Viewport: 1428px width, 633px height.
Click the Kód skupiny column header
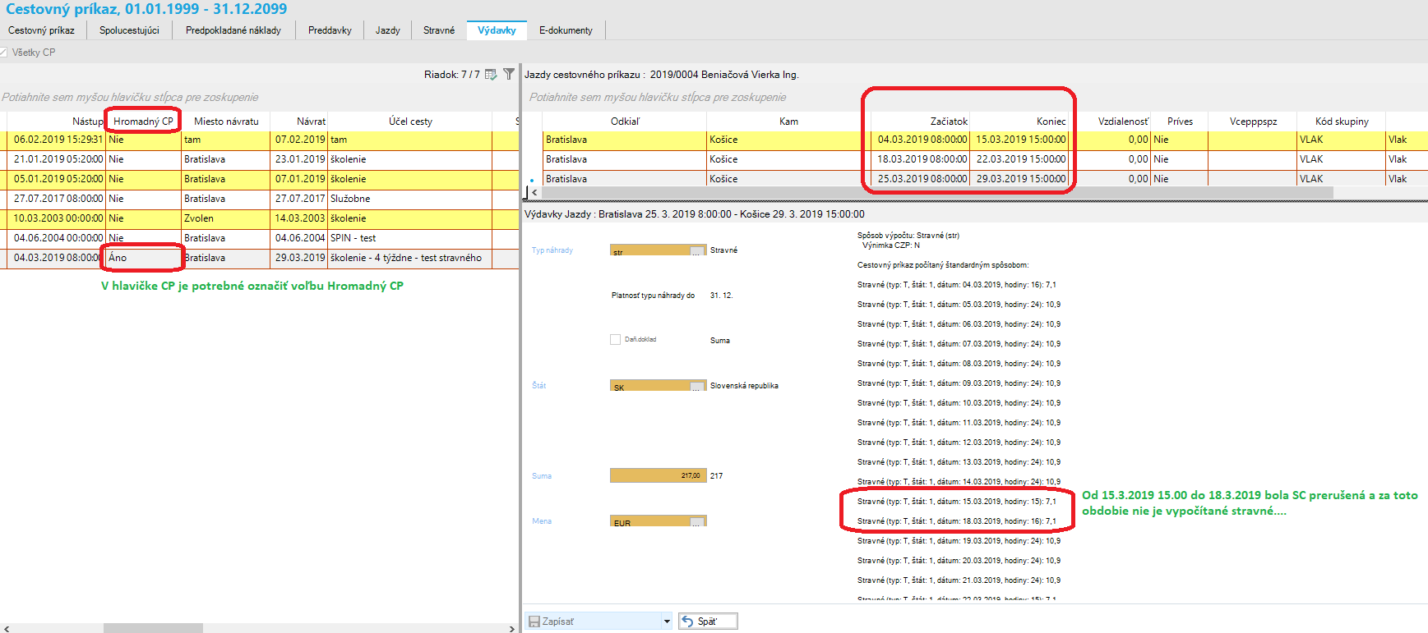coord(1342,122)
